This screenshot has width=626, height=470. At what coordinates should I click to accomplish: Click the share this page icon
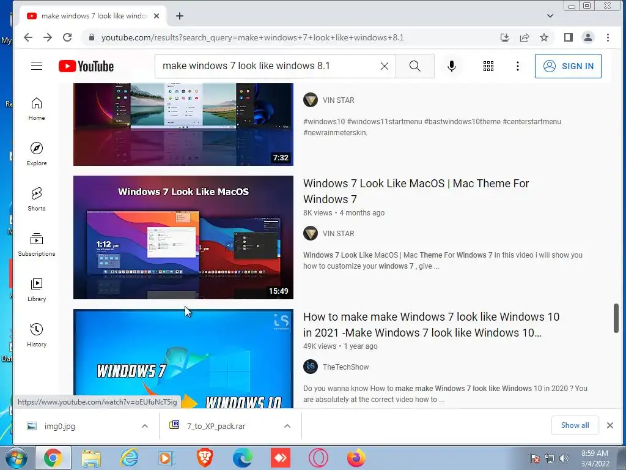(x=524, y=37)
